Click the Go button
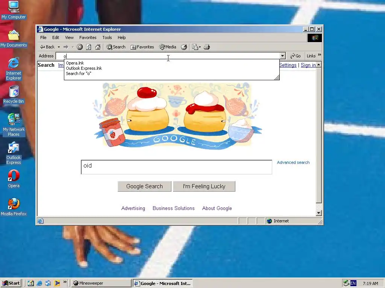 (x=296, y=56)
